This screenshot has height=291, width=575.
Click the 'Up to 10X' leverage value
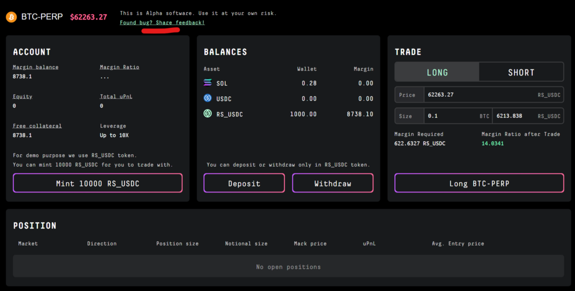pos(114,135)
